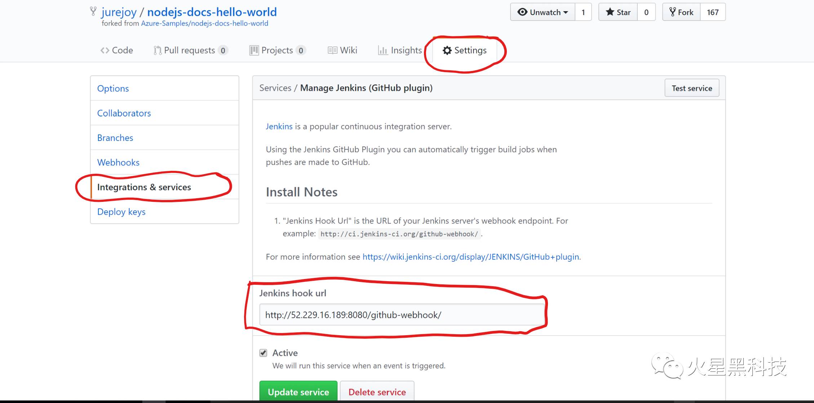Select the Integrations & services menu item
The width and height of the screenshot is (814, 403).
click(x=144, y=187)
